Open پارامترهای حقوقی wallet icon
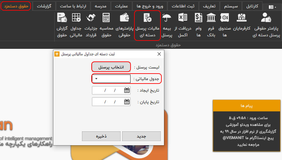Screen dimensions: 282x160 (124, 25)
